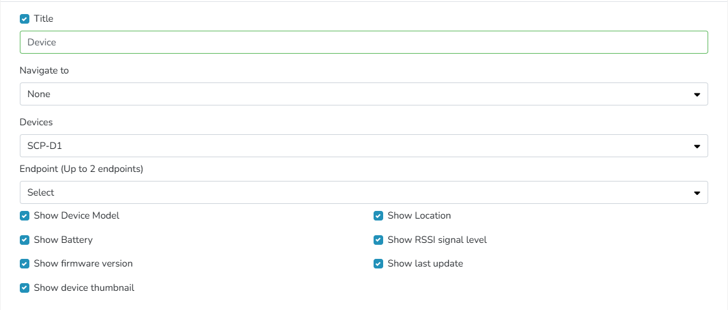The height and width of the screenshot is (310, 728).
Task: Click the 'Title' label text
Action: (x=43, y=19)
